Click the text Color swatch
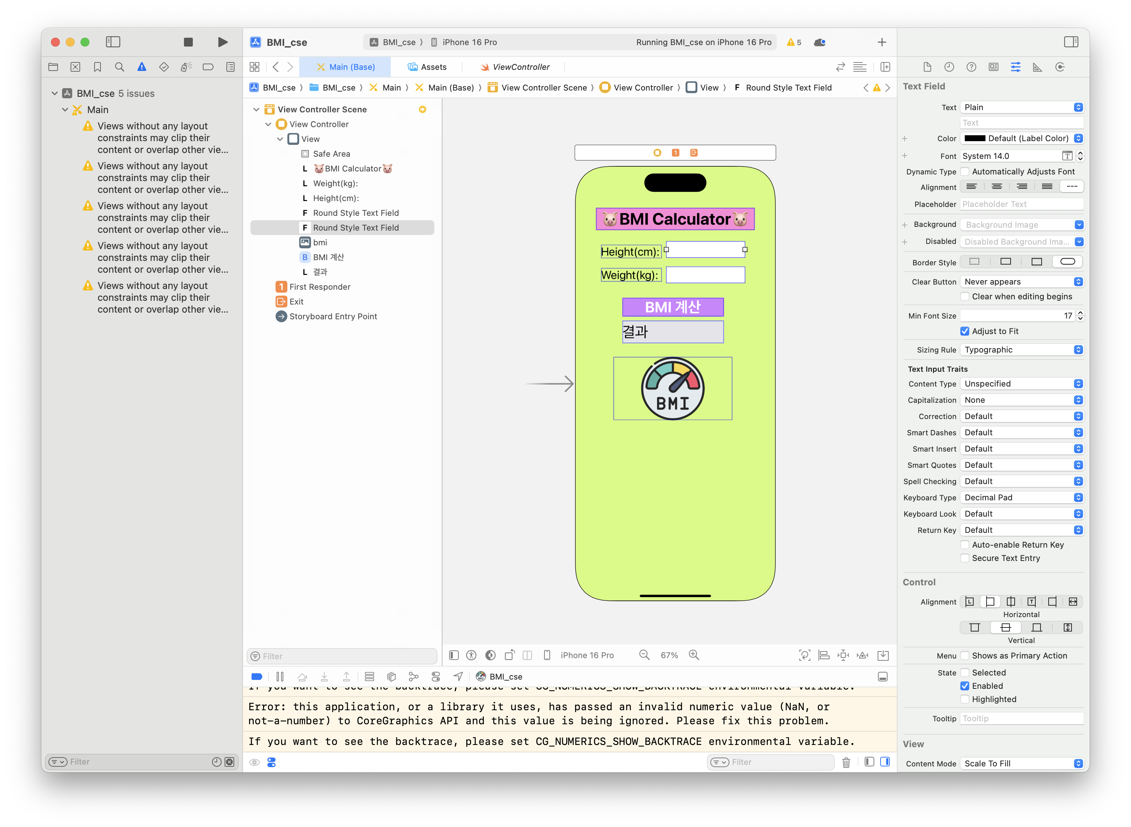Image resolution: width=1131 pixels, height=827 pixels. (x=974, y=139)
